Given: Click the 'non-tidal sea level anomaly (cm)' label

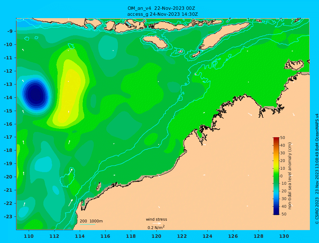Looking at the screenshot, I should [290, 176].
